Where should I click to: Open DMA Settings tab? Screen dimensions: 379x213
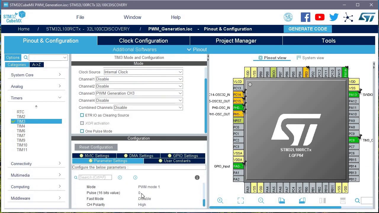point(138,156)
